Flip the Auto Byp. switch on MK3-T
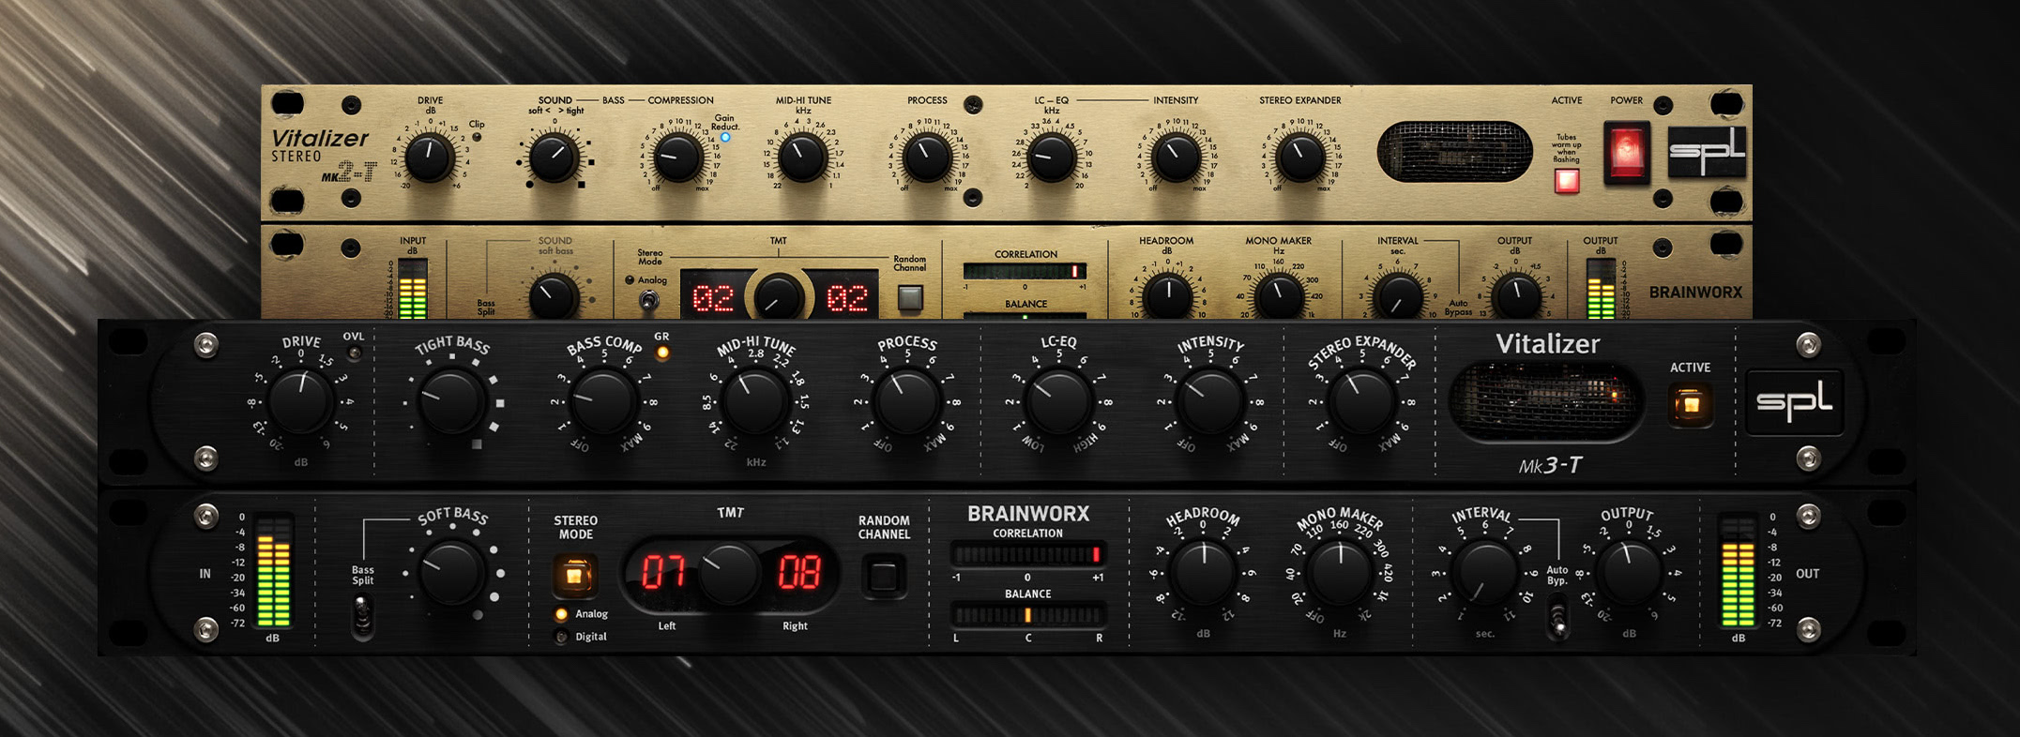Image resolution: width=2020 pixels, height=737 pixels. (1557, 618)
